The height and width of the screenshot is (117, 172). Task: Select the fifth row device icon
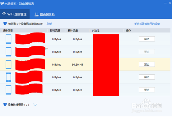tap(8, 90)
